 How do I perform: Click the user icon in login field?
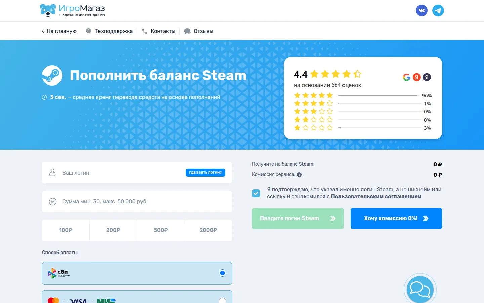click(x=52, y=173)
